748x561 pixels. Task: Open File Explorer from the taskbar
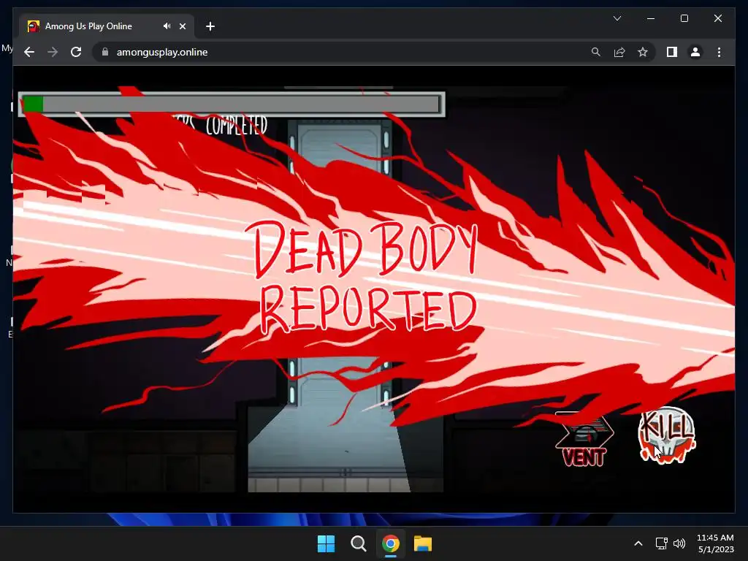423,543
